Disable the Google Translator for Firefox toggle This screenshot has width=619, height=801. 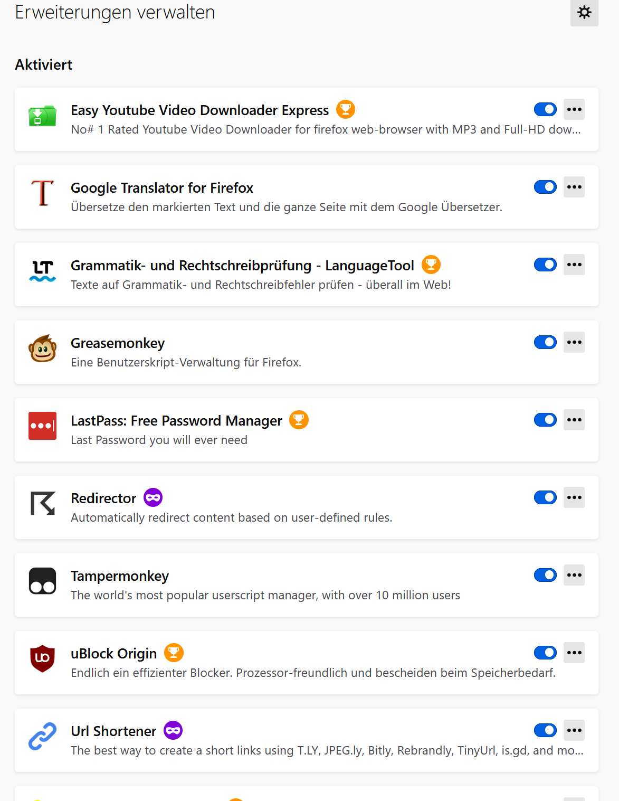click(x=545, y=187)
